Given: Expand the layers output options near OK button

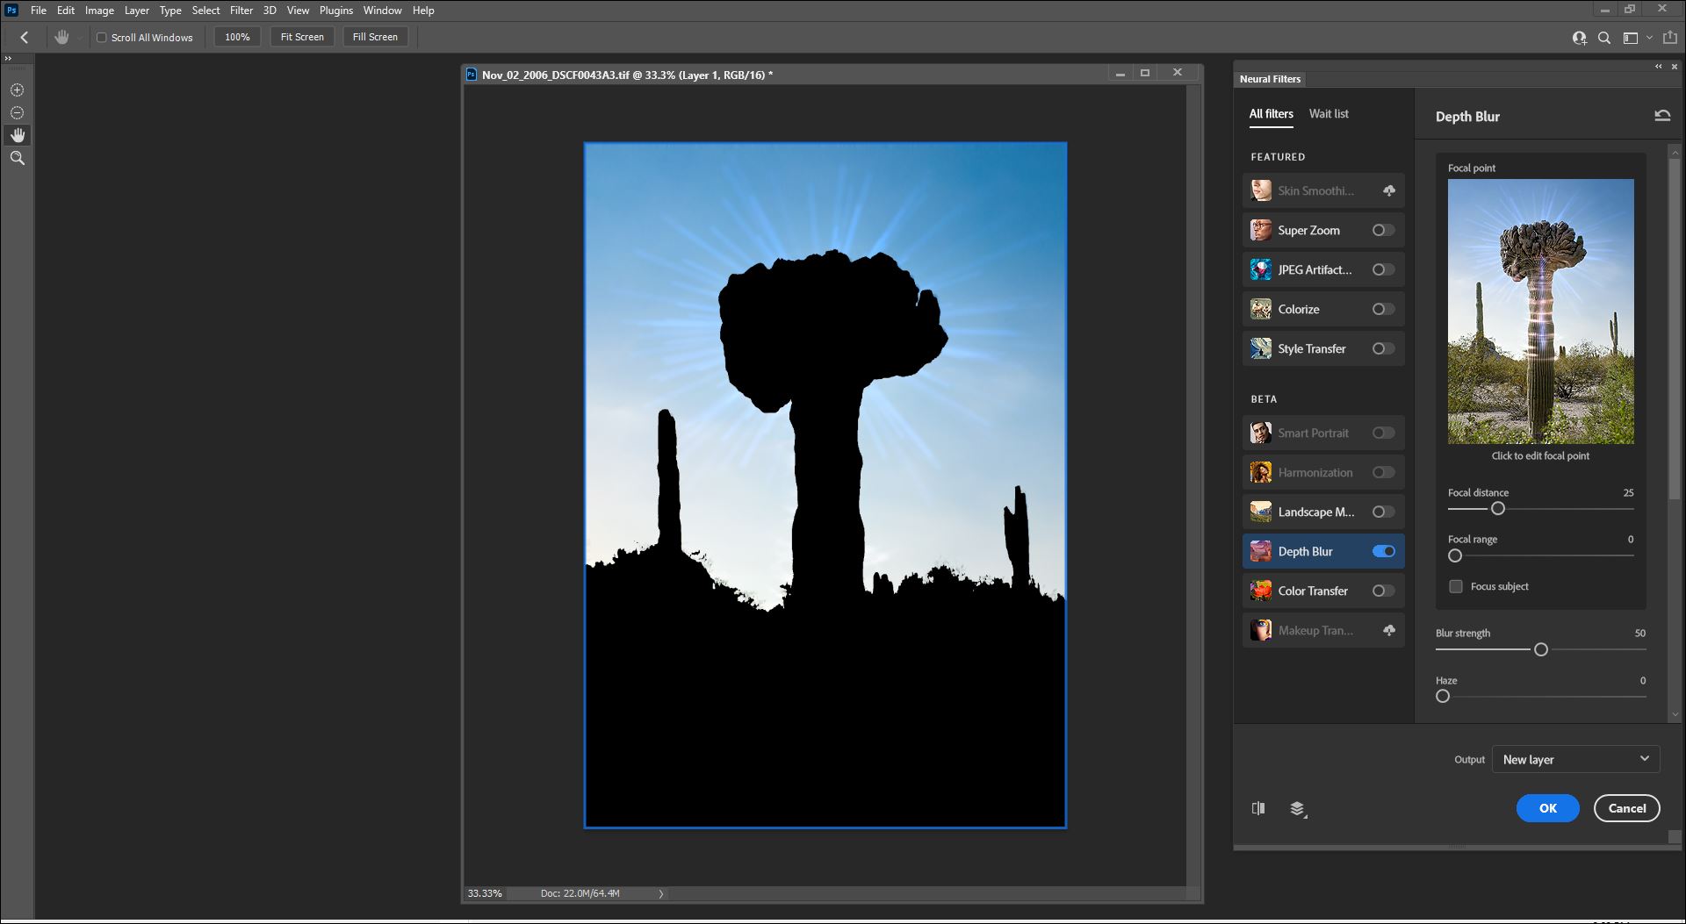Looking at the screenshot, I should [1299, 809].
